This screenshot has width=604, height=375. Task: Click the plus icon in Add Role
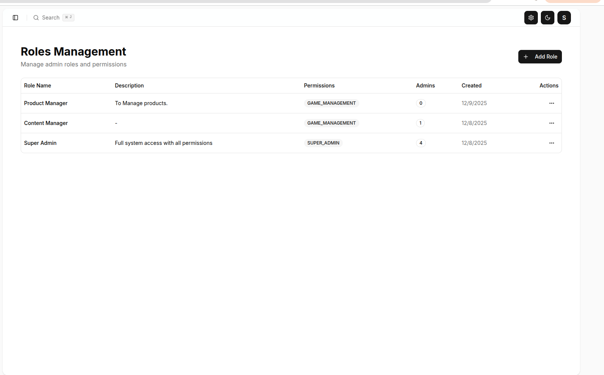tap(526, 57)
